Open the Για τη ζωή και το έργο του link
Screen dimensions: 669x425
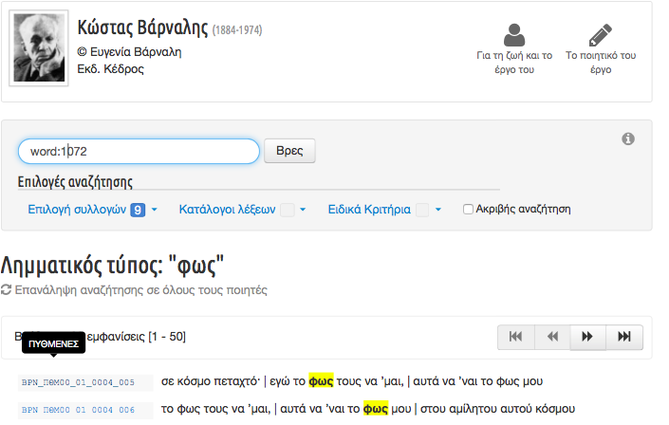click(514, 63)
